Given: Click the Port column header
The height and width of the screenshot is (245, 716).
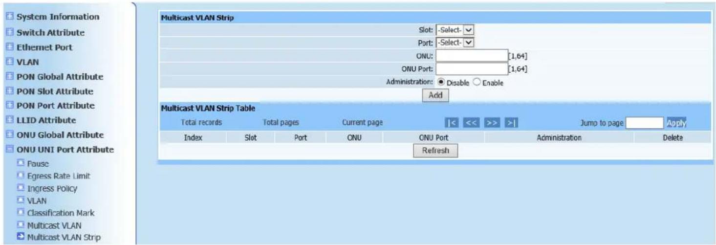Looking at the screenshot, I should pyautogui.click(x=301, y=138).
